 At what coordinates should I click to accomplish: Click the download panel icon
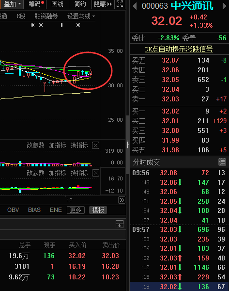tap(120, 224)
